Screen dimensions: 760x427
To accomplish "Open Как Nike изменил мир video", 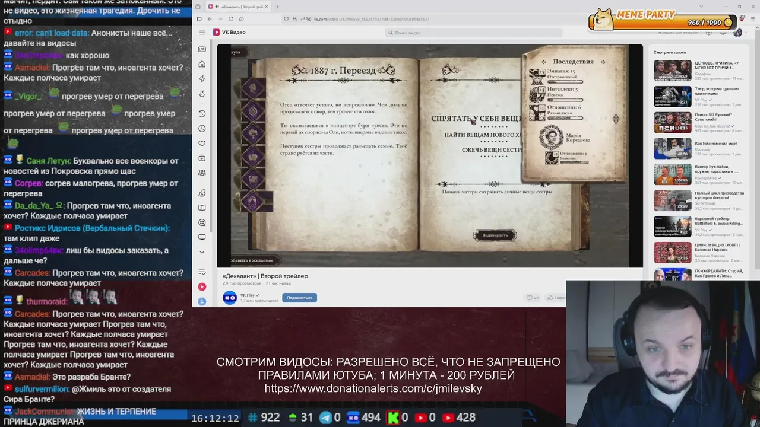I will (672, 149).
